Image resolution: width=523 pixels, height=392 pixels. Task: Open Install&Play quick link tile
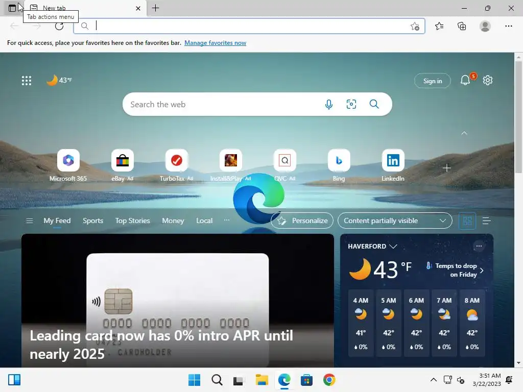pyautogui.click(x=230, y=165)
